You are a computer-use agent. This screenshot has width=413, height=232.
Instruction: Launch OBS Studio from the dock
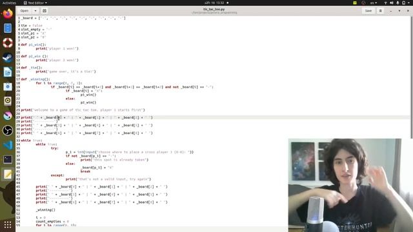point(8,130)
